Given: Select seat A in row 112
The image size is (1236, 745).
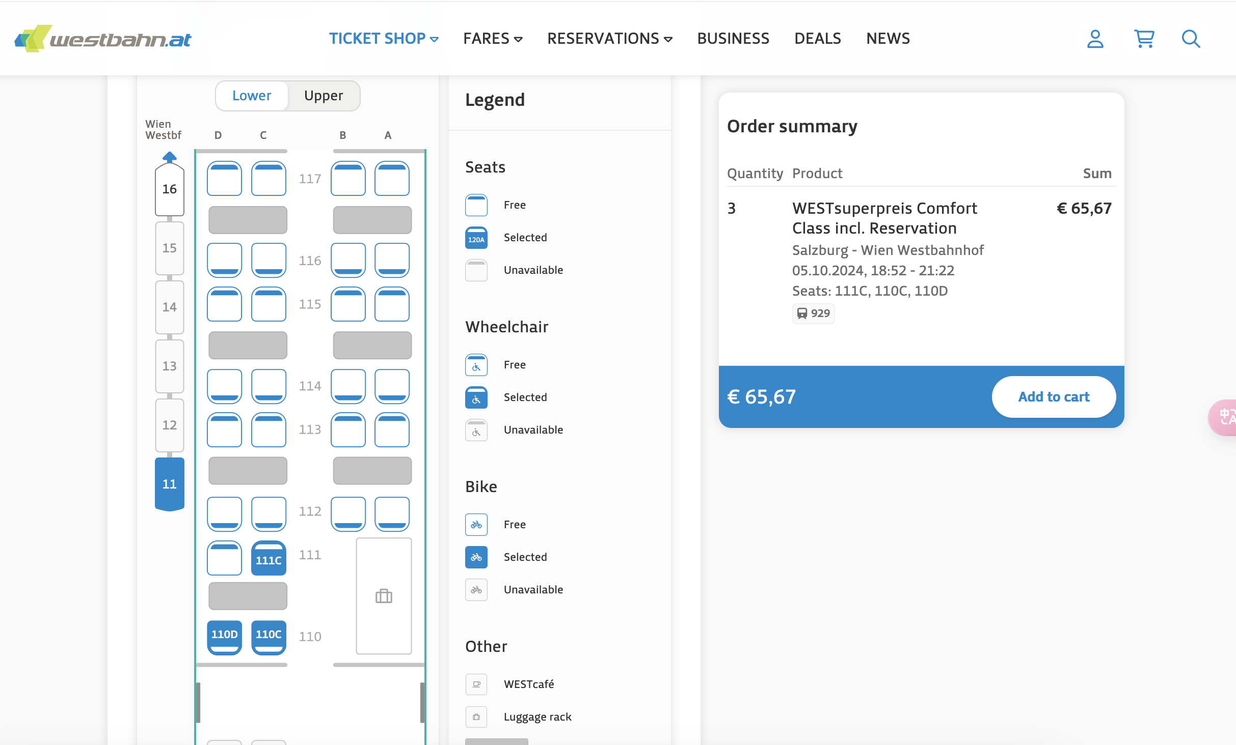Looking at the screenshot, I should [392, 514].
